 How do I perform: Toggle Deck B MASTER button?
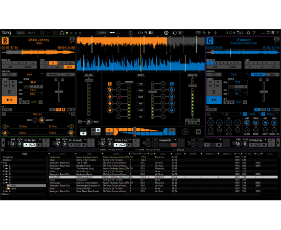tap(54, 75)
